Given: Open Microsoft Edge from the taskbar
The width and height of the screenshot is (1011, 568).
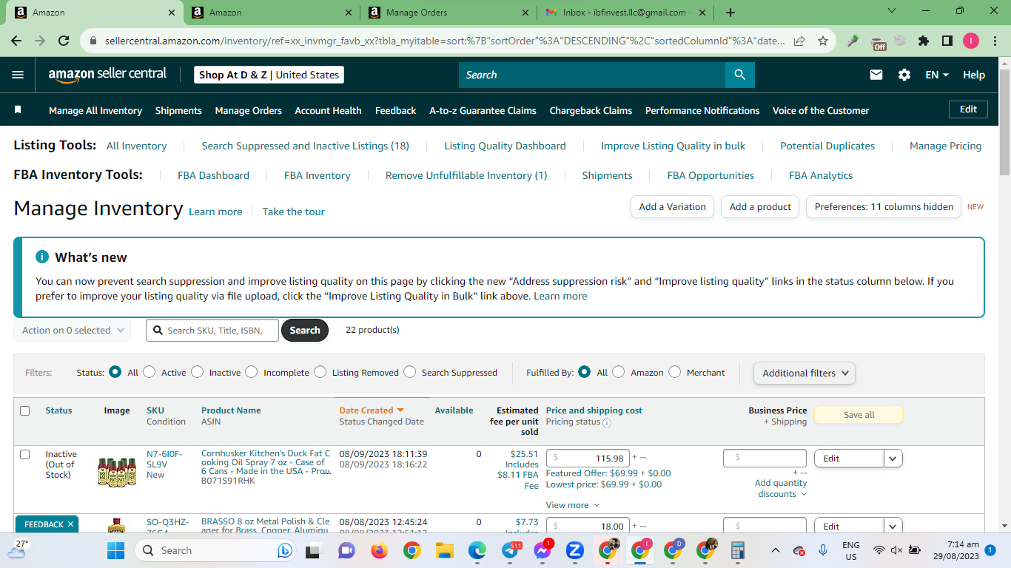Looking at the screenshot, I should coord(477,550).
